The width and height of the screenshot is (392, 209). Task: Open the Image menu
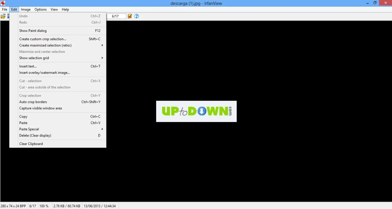[26, 9]
